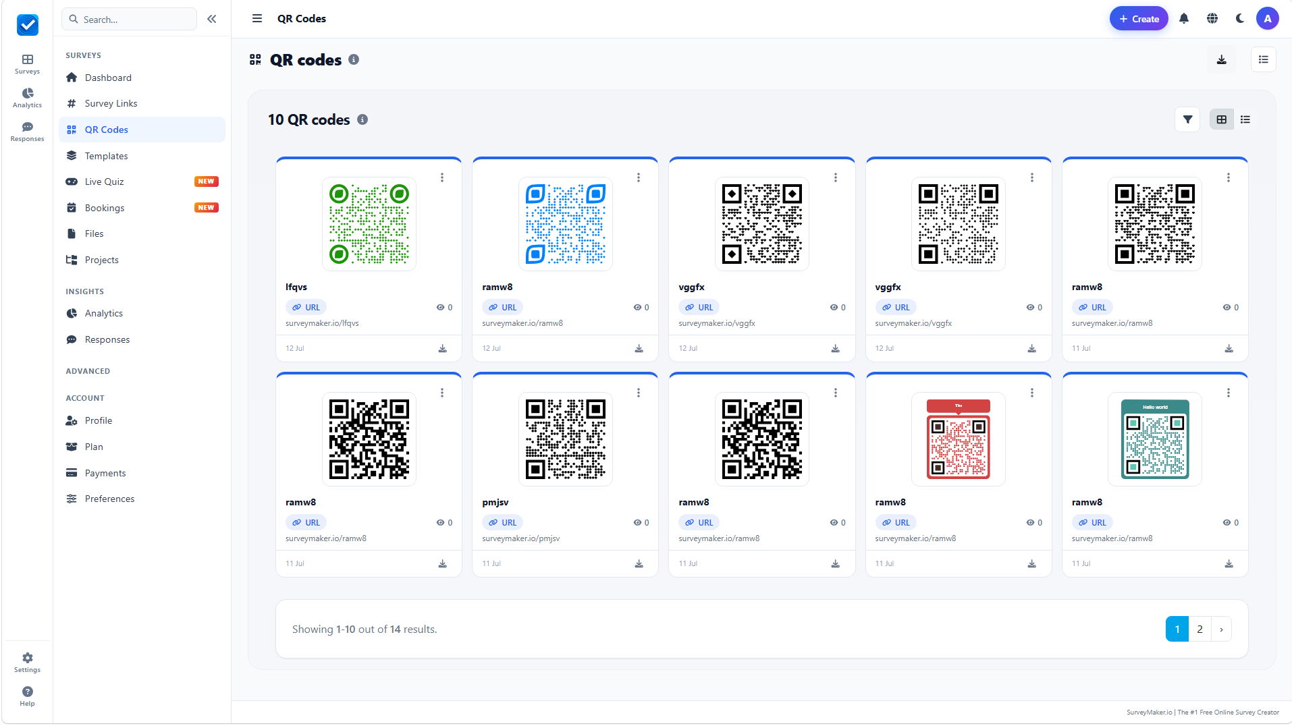Open link surveymaker.io/pmjsv
Screen dimensions: 1292x726
pyautogui.click(x=520, y=538)
